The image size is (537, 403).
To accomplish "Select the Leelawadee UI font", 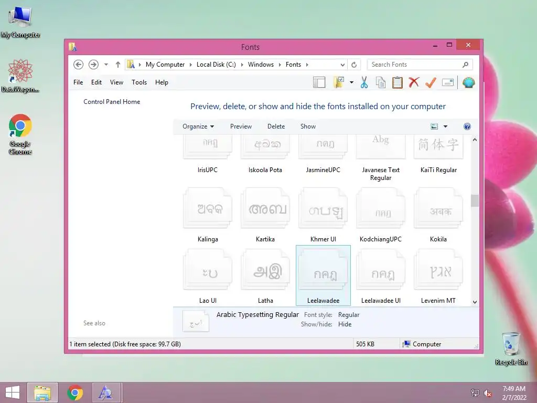I will (381, 276).
